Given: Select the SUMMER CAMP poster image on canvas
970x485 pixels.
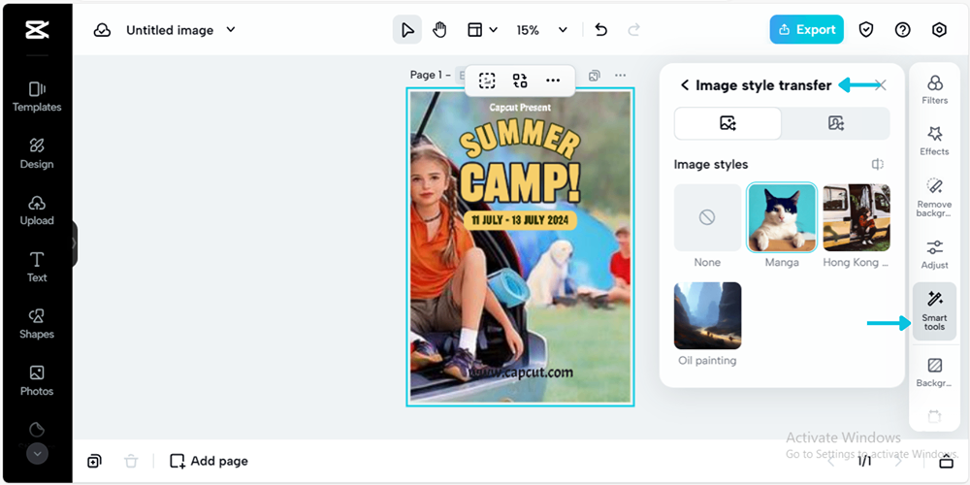Looking at the screenshot, I should [520, 246].
